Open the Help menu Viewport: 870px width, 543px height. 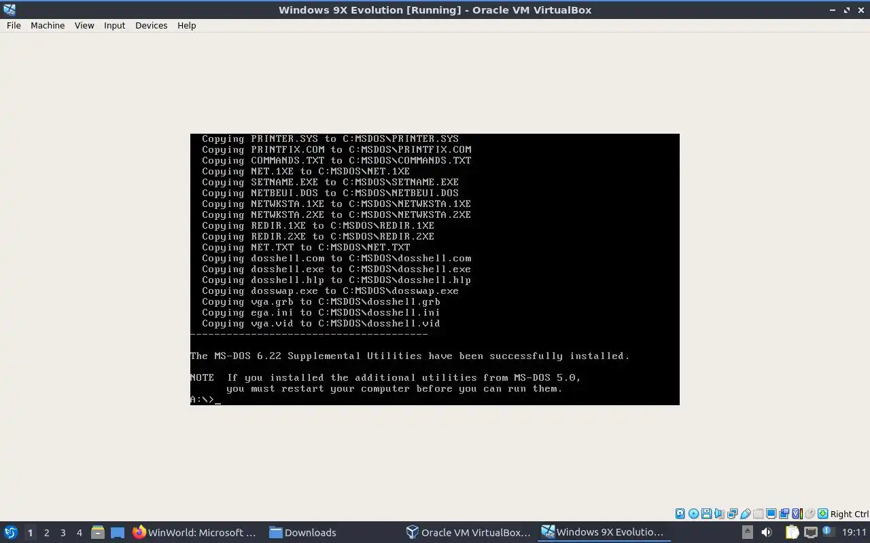pyautogui.click(x=186, y=25)
